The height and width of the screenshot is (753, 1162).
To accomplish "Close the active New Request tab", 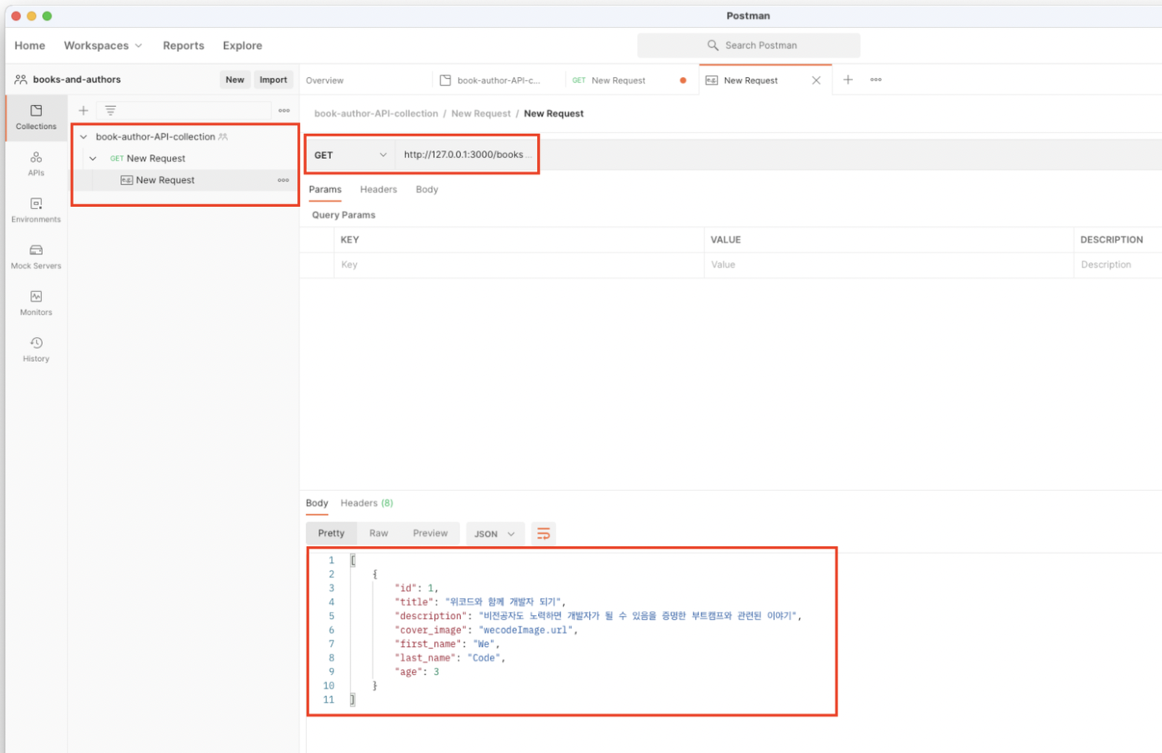I will [816, 80].
